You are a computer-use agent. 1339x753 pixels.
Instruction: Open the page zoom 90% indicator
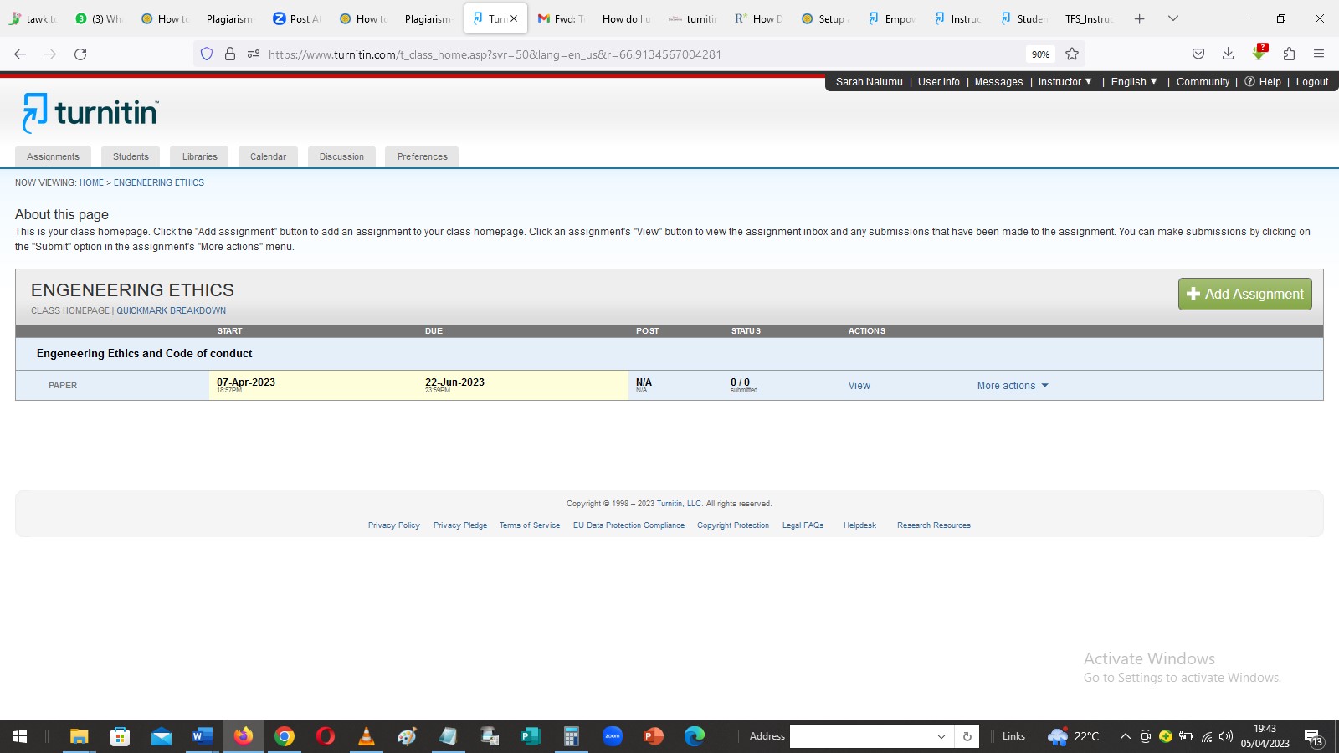(x=1040, y=54)
